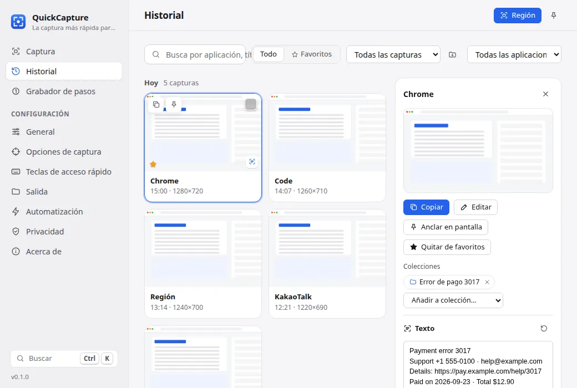Click the '14:07 · 1260×710' text
Viewport: 577px width, 388px height.
pos(301,191)
